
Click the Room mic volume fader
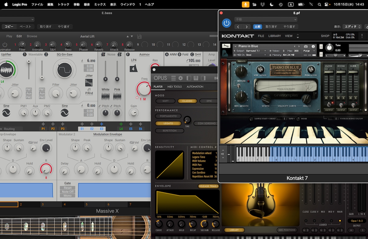(x=341, y=72)
